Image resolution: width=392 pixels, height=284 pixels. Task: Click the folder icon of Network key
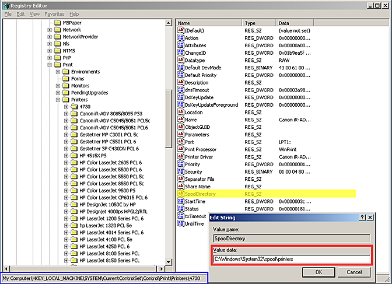58,30
